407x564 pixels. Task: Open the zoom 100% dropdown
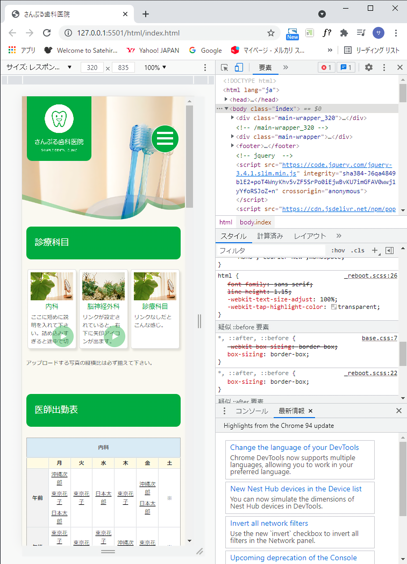point(155,68)
